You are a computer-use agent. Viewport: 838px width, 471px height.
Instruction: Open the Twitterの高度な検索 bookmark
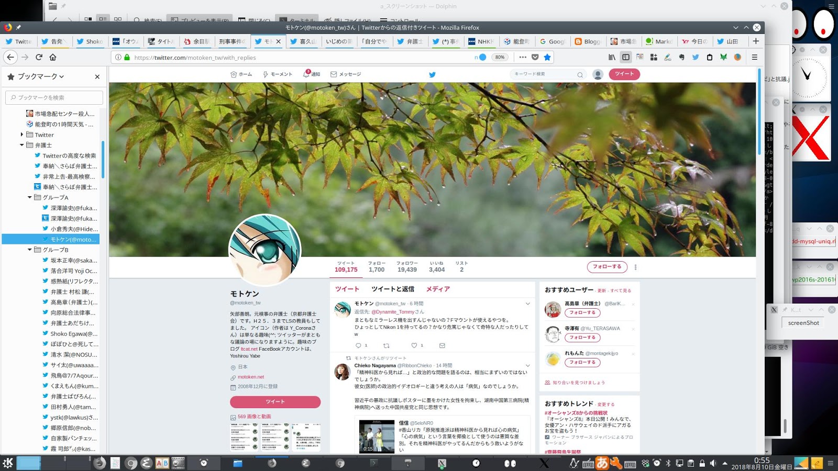click(65, 155)
